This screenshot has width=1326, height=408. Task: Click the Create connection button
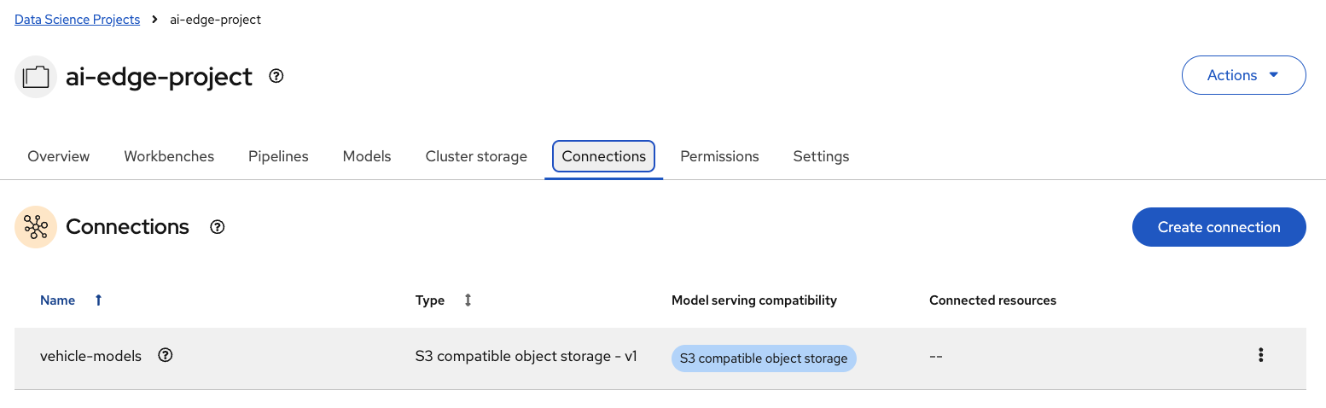pyautogui.click(x=1218, y=227)
